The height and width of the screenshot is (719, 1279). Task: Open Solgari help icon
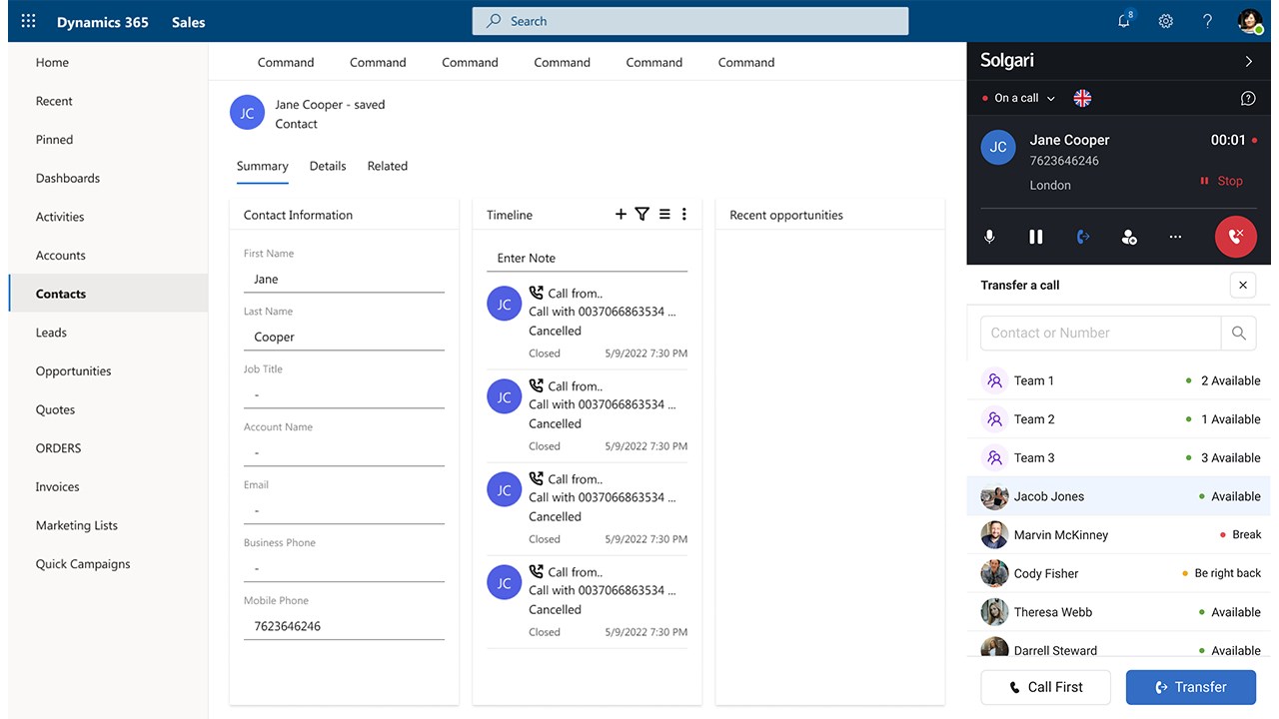[x=1248, y=98]
